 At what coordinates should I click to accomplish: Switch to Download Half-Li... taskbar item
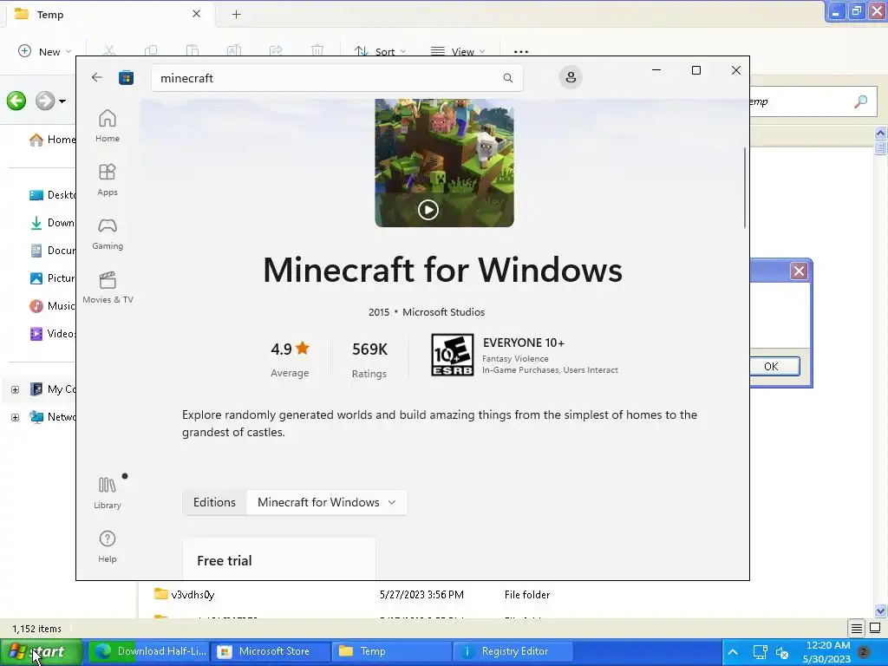(x=151, y=651)
